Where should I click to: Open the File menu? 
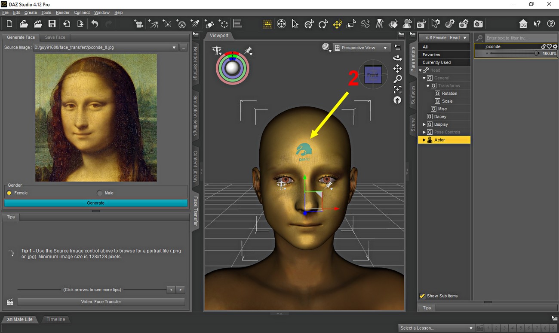point(6,12)
